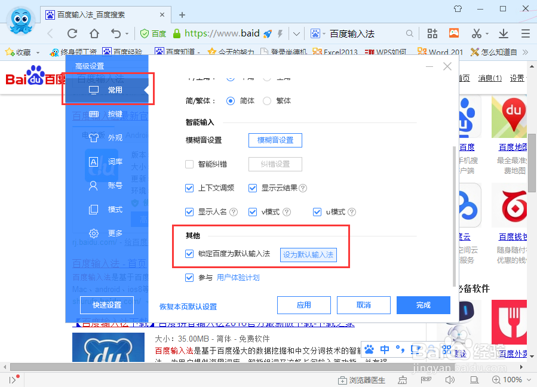Click the rocket acceleration icon in address bar

coord(268,33)
